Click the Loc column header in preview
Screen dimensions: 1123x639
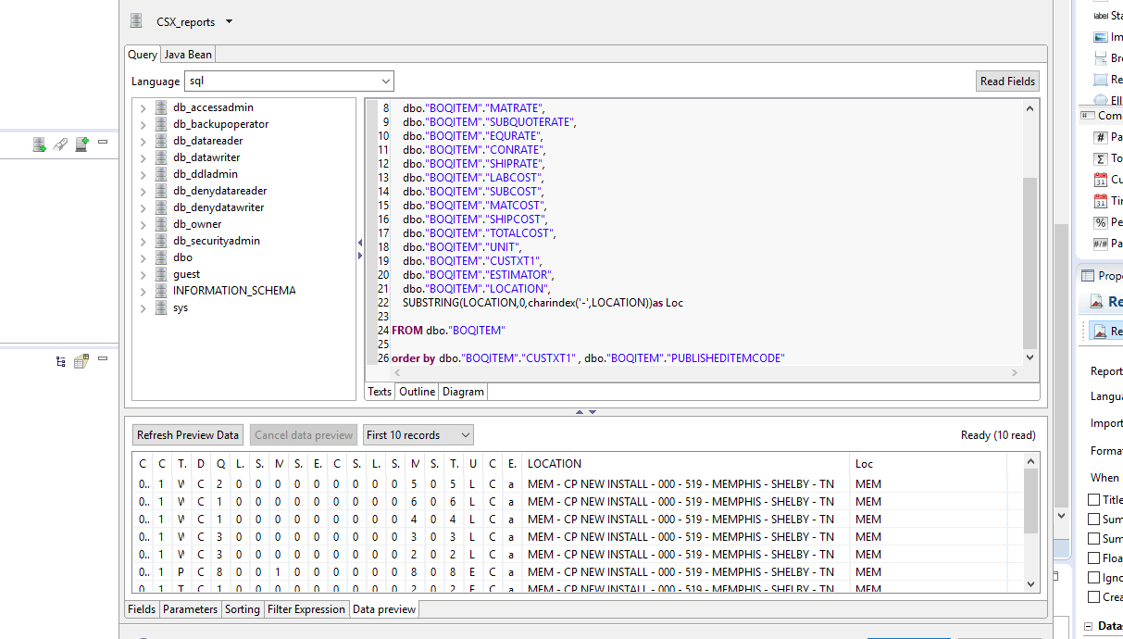point(929,463)
